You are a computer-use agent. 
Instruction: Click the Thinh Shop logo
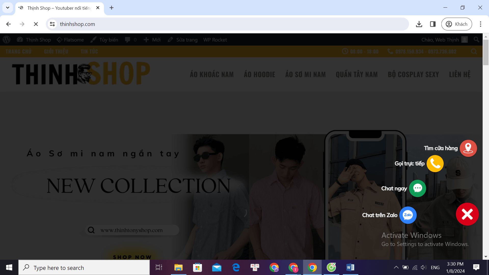coord(81,73)
